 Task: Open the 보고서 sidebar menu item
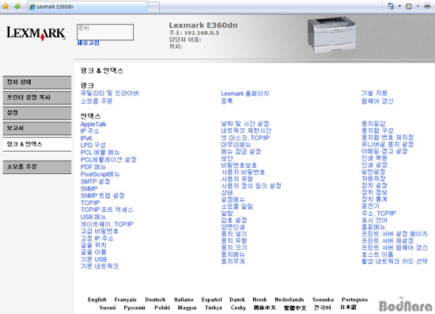pos(37,128)
